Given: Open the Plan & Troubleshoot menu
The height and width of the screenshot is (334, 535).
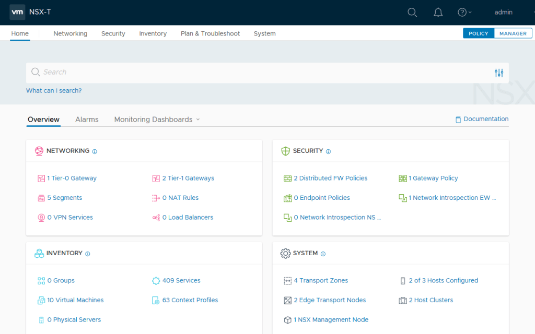Looking at the screenshot, I should tap(210, 33).
